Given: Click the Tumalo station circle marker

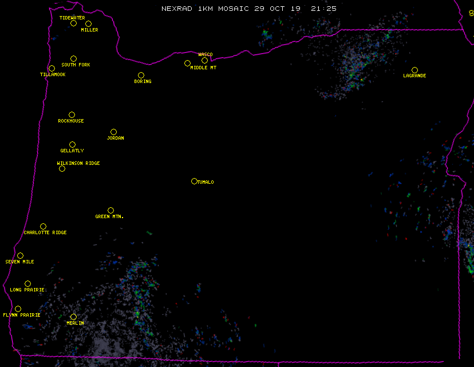Looking at the screenshot, I should click(x=194, y=181).
